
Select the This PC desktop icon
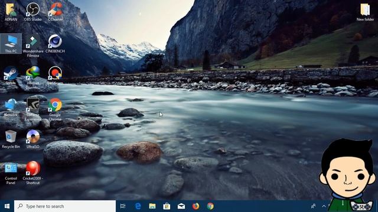point(11,44)
